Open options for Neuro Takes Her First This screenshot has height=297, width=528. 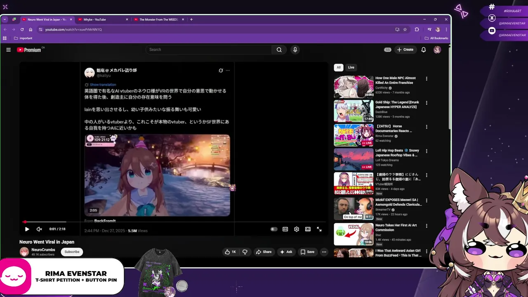click(427, 226)
